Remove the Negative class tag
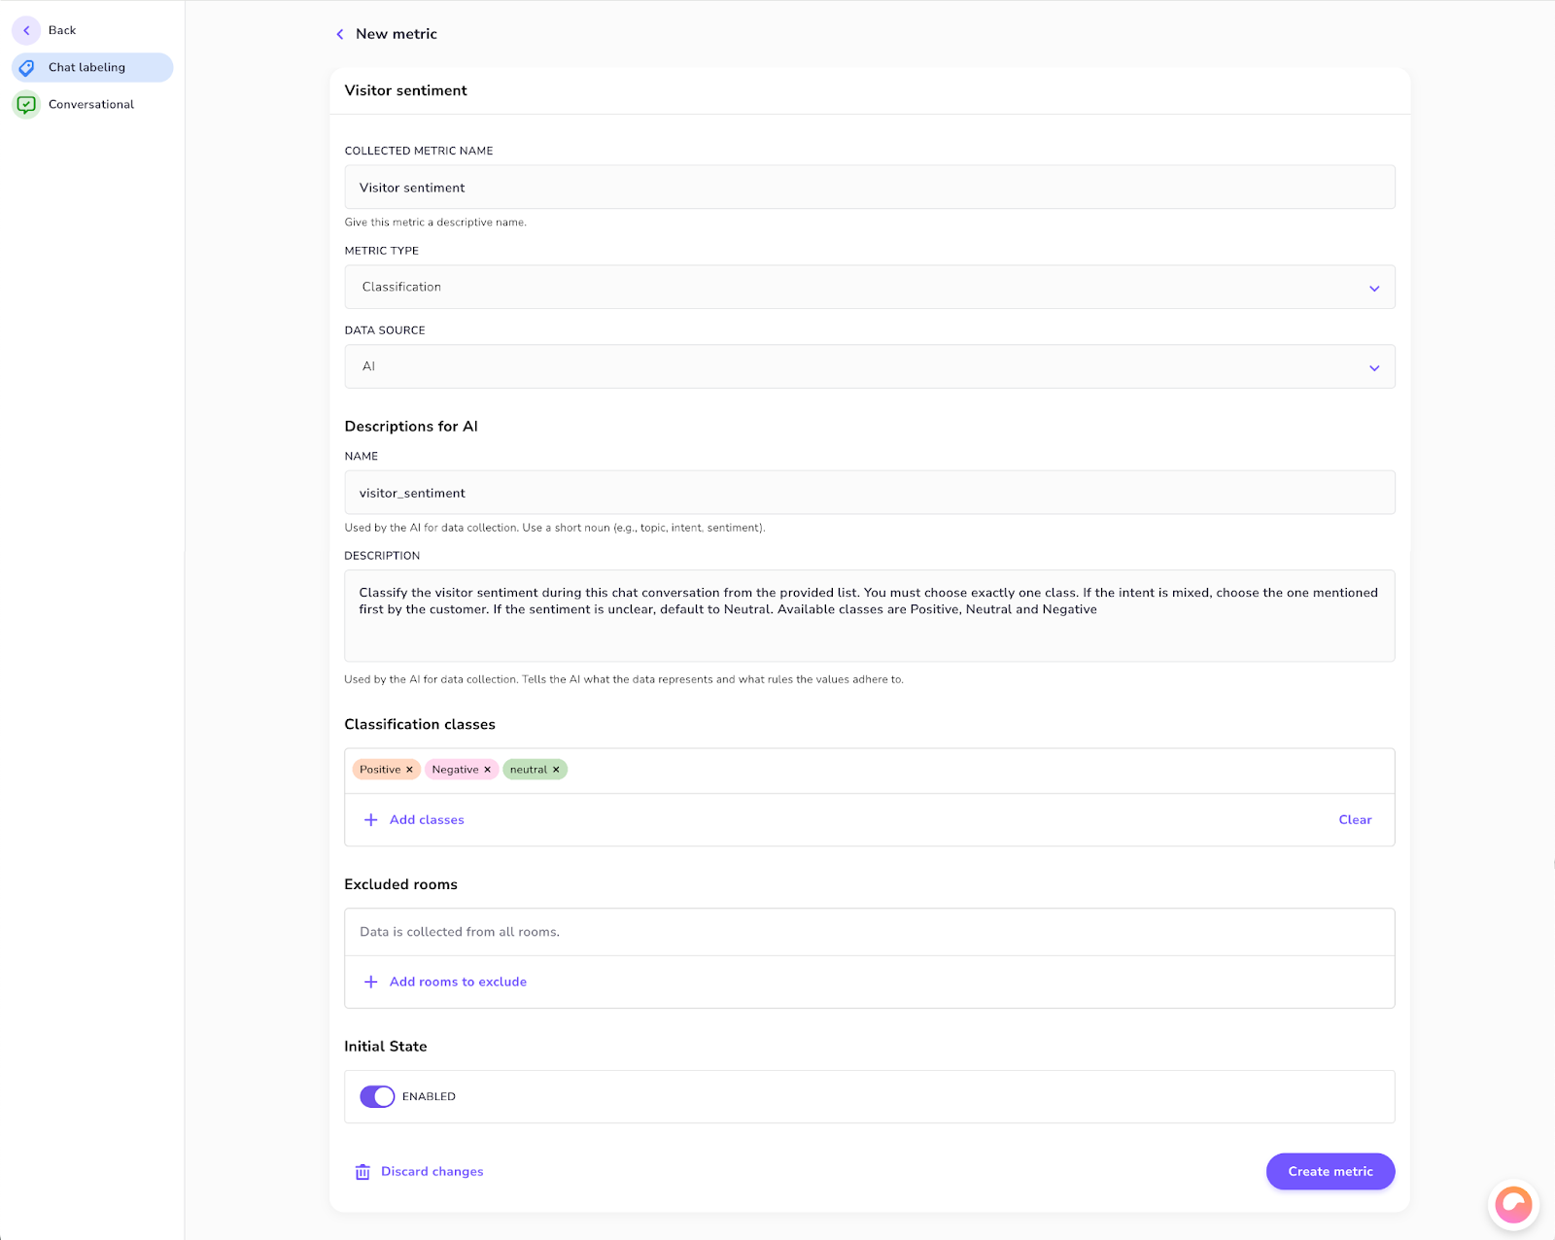Screen dimensions: 1555x1240 point(488,770)
